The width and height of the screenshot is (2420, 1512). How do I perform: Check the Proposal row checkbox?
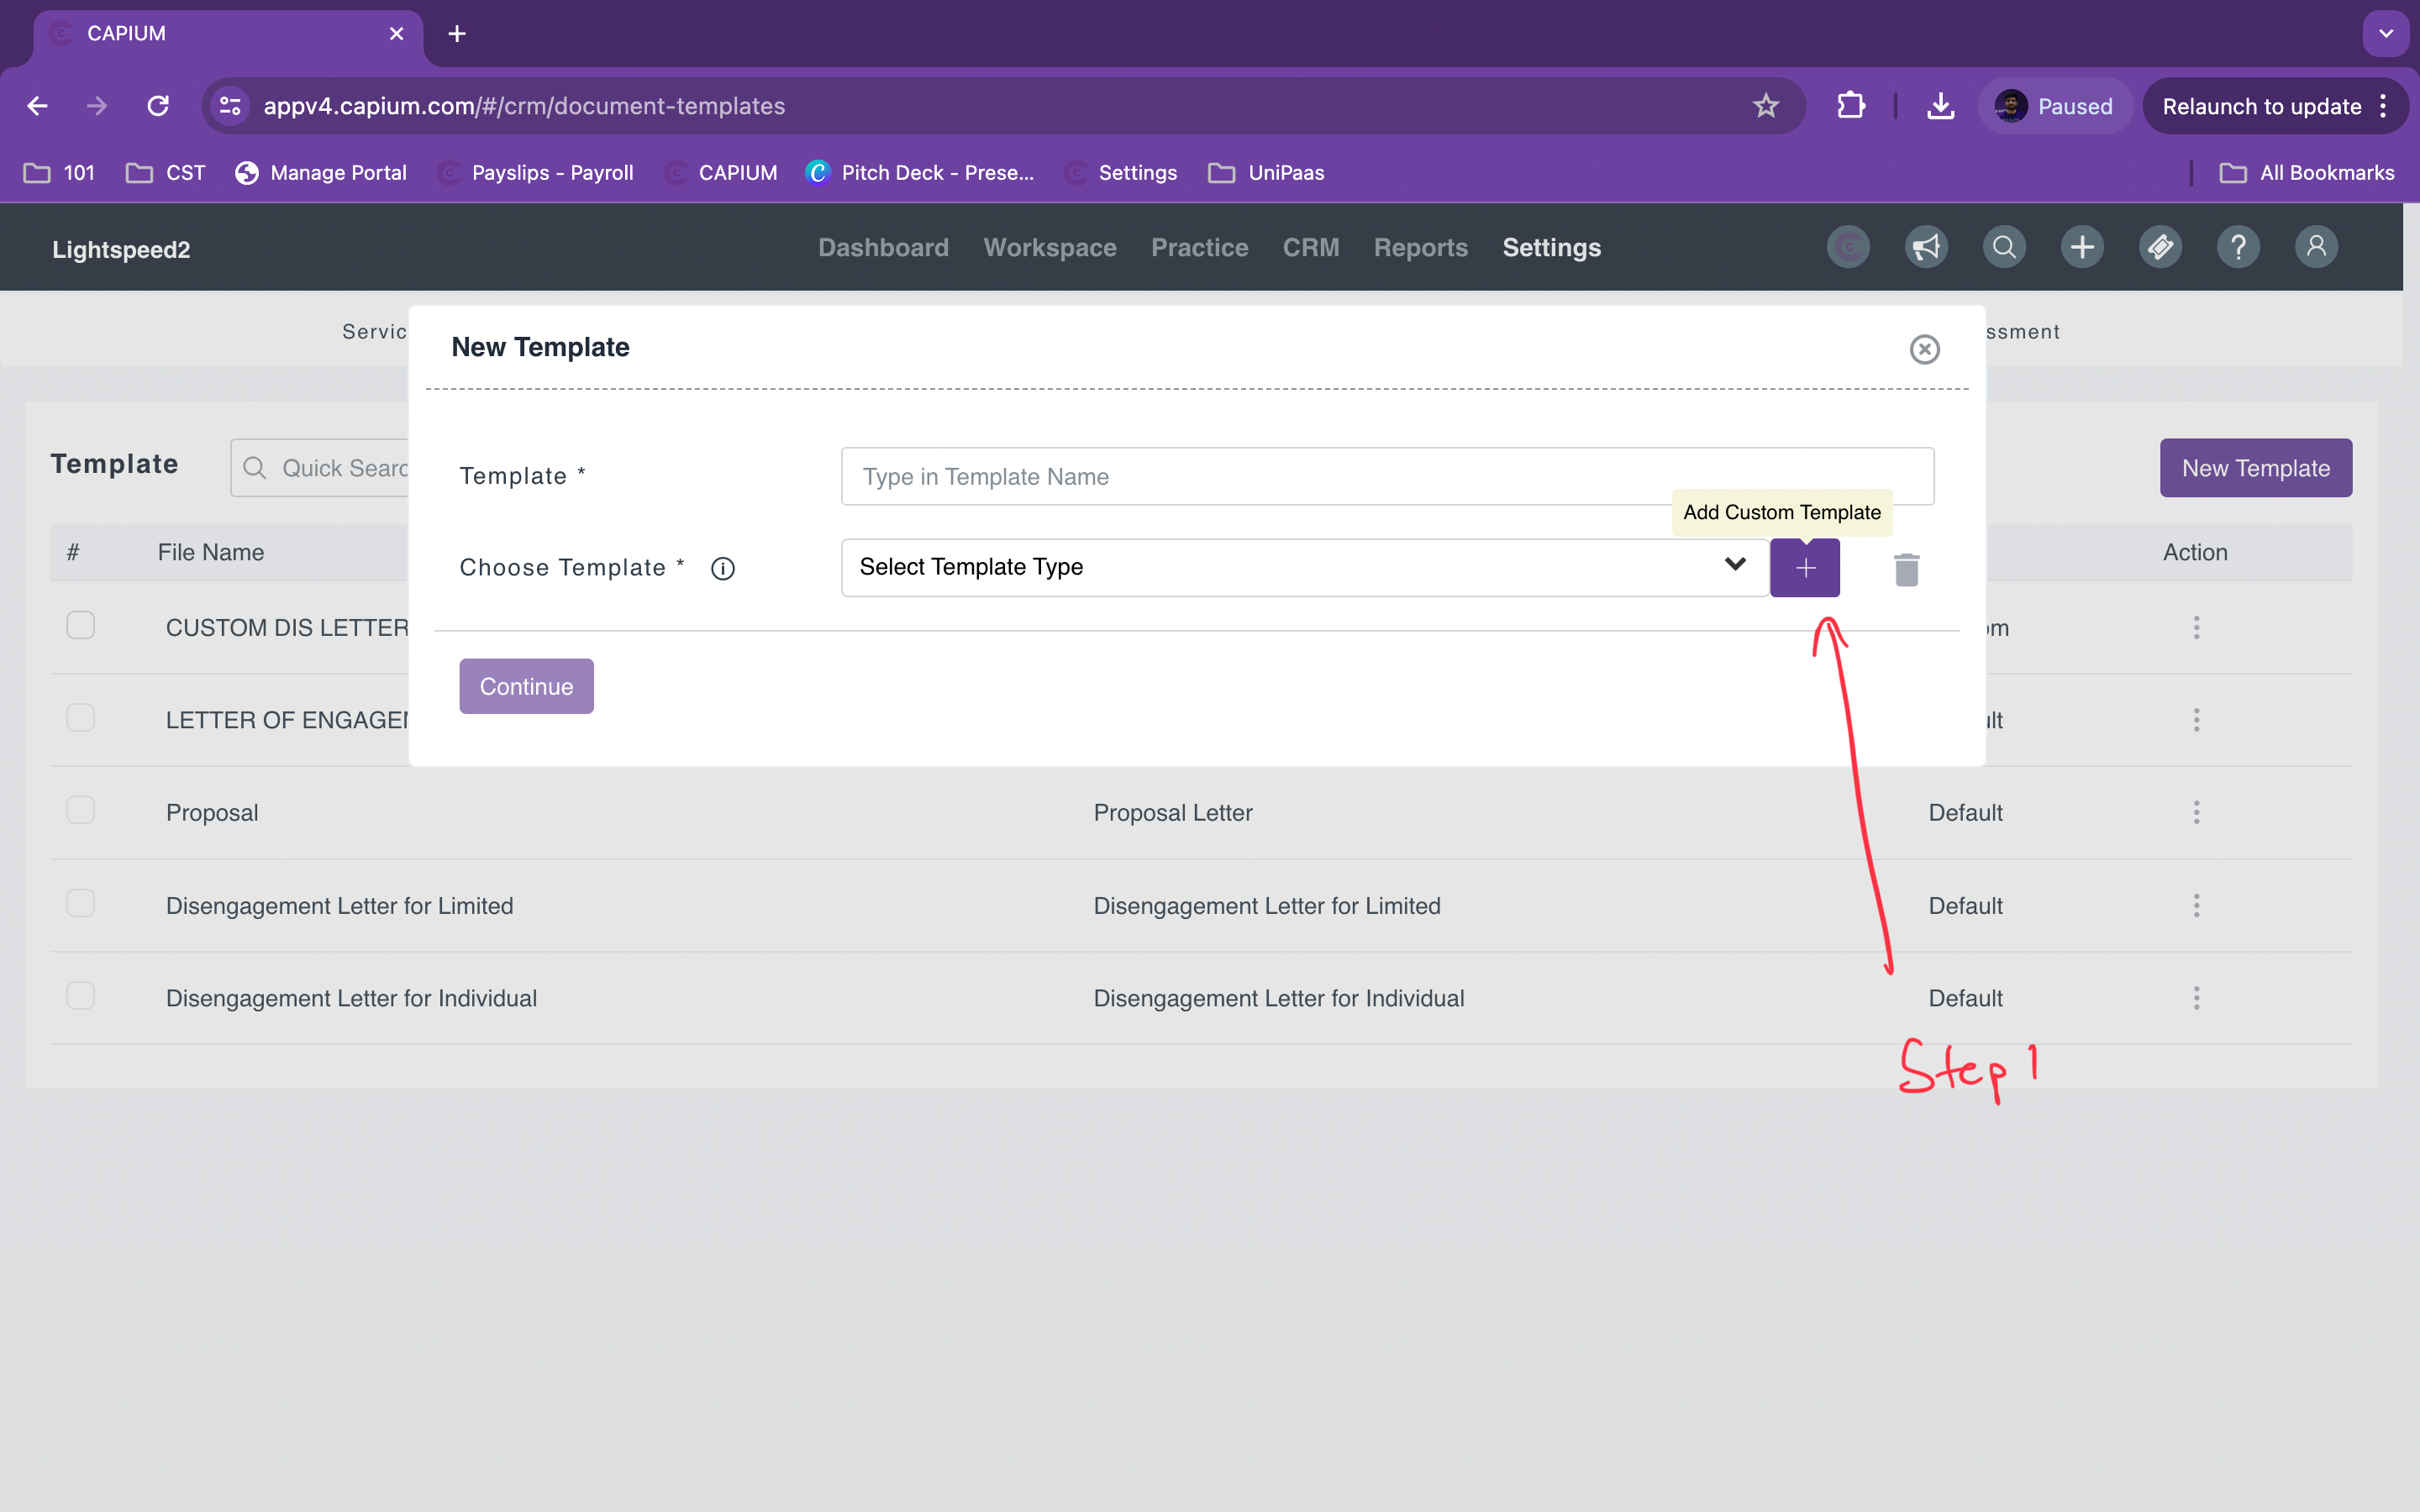click(x=80, y=810)
